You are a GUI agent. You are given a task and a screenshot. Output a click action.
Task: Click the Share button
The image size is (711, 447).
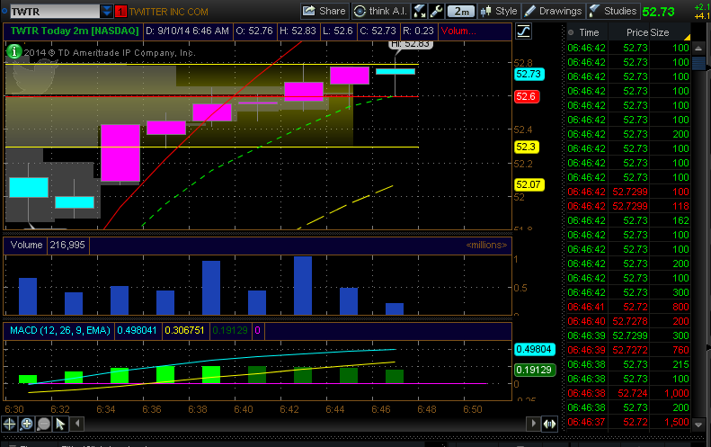point(324,11)
